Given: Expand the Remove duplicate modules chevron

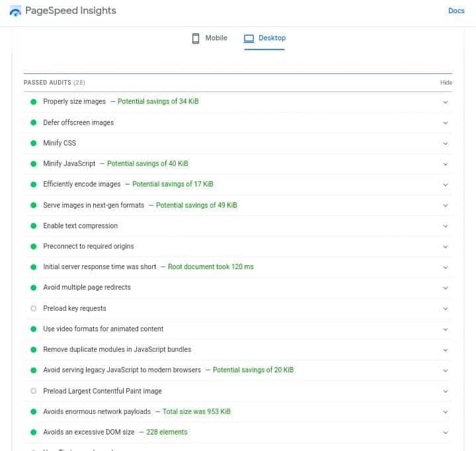Looking at the screenshot, I should tap(445, 350).
